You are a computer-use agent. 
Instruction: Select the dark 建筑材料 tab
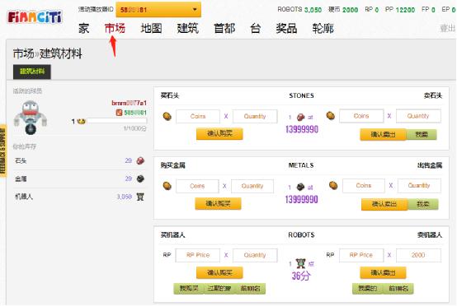[x=32, y=72]
